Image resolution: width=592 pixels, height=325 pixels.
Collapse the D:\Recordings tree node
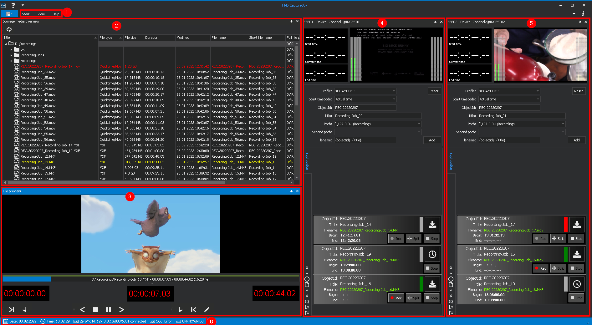6,44
